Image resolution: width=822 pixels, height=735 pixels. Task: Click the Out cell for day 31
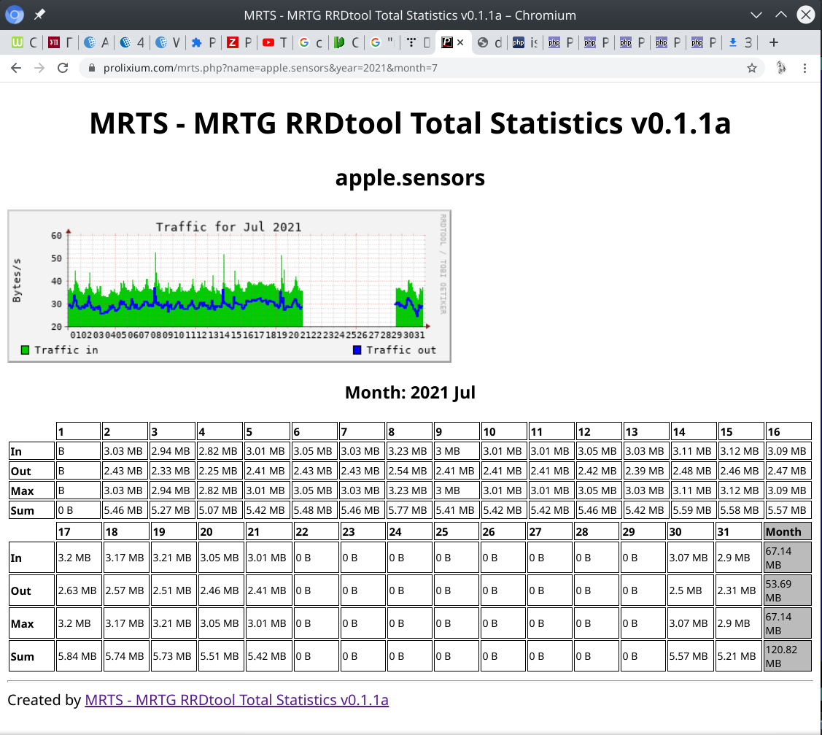pyautogui.click(x=739, y=590)
